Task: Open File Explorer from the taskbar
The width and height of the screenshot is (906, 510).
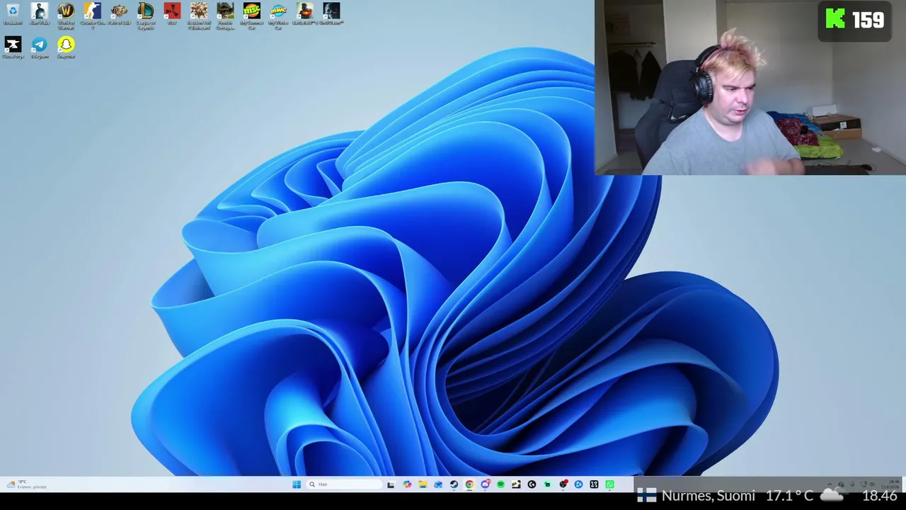Action: (x=423, y=484)
